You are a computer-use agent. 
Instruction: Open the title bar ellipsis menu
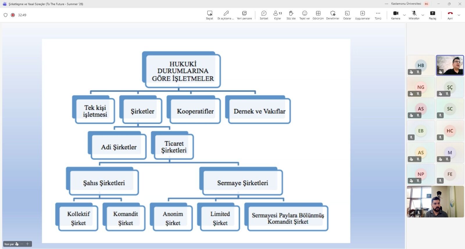click(386, 4)
